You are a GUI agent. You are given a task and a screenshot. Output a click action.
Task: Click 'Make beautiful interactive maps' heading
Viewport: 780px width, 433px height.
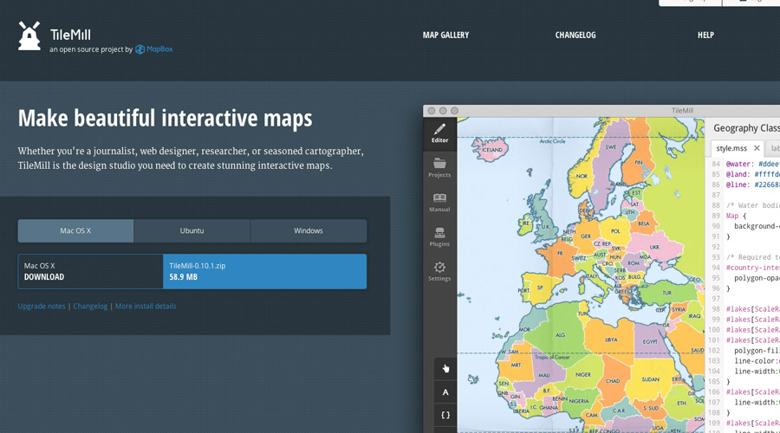tap(166, 119)
